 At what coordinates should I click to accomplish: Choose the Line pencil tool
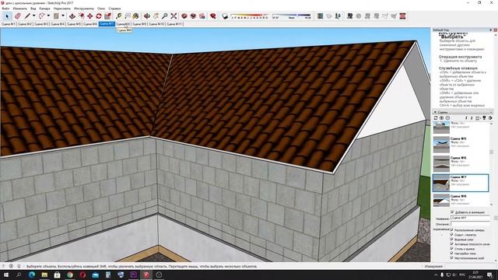coord(28,16)
